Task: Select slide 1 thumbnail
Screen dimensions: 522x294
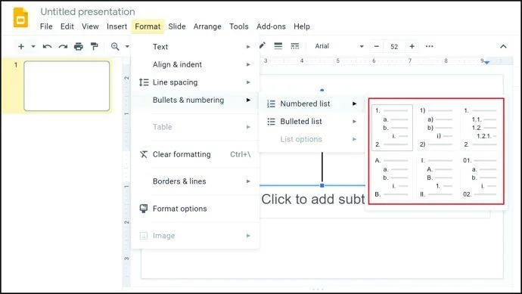Action: [x=67, y=86]
